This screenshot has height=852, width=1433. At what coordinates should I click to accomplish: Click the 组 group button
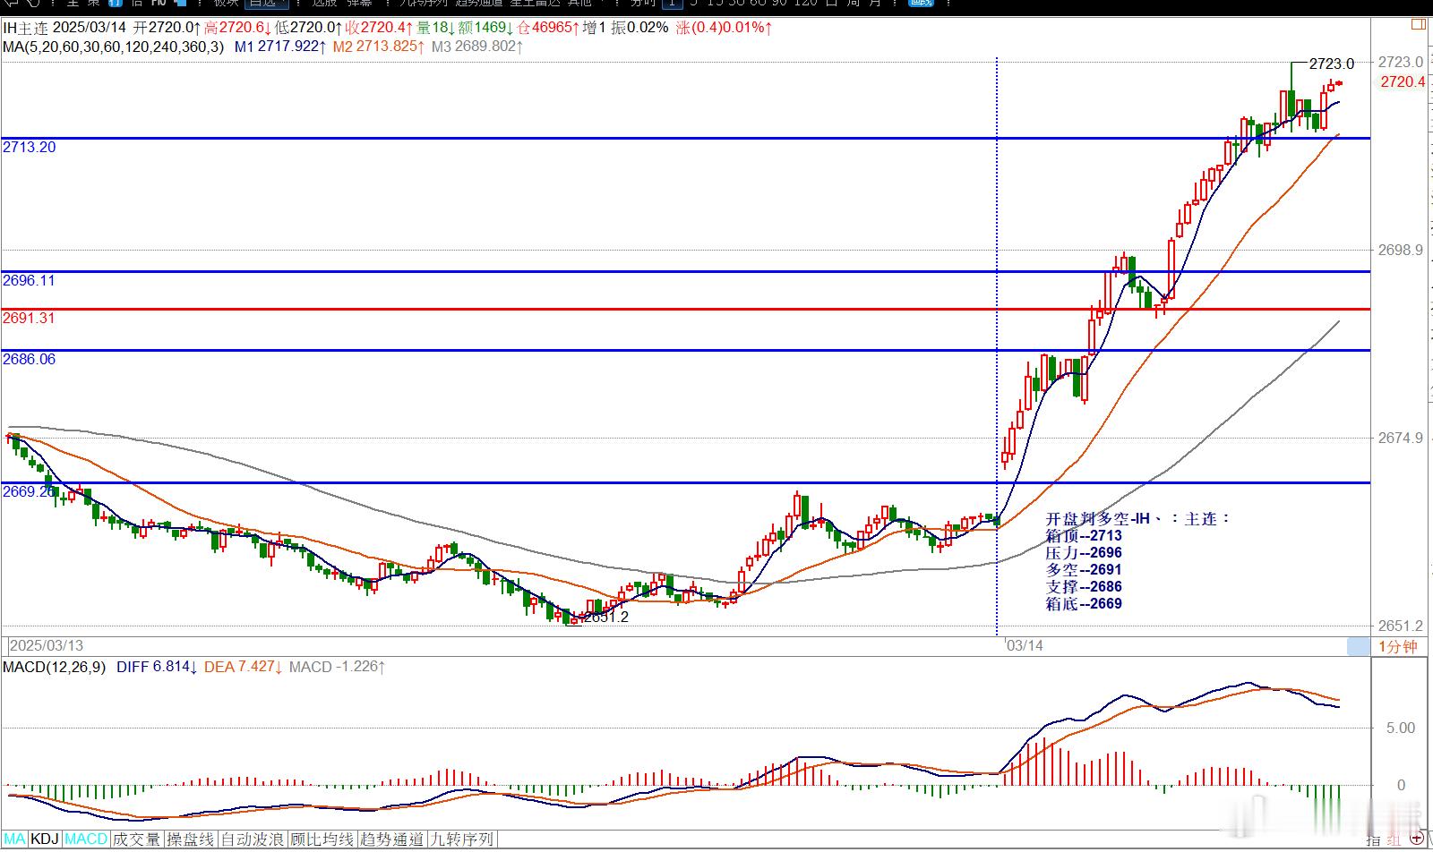point(1394,839)
